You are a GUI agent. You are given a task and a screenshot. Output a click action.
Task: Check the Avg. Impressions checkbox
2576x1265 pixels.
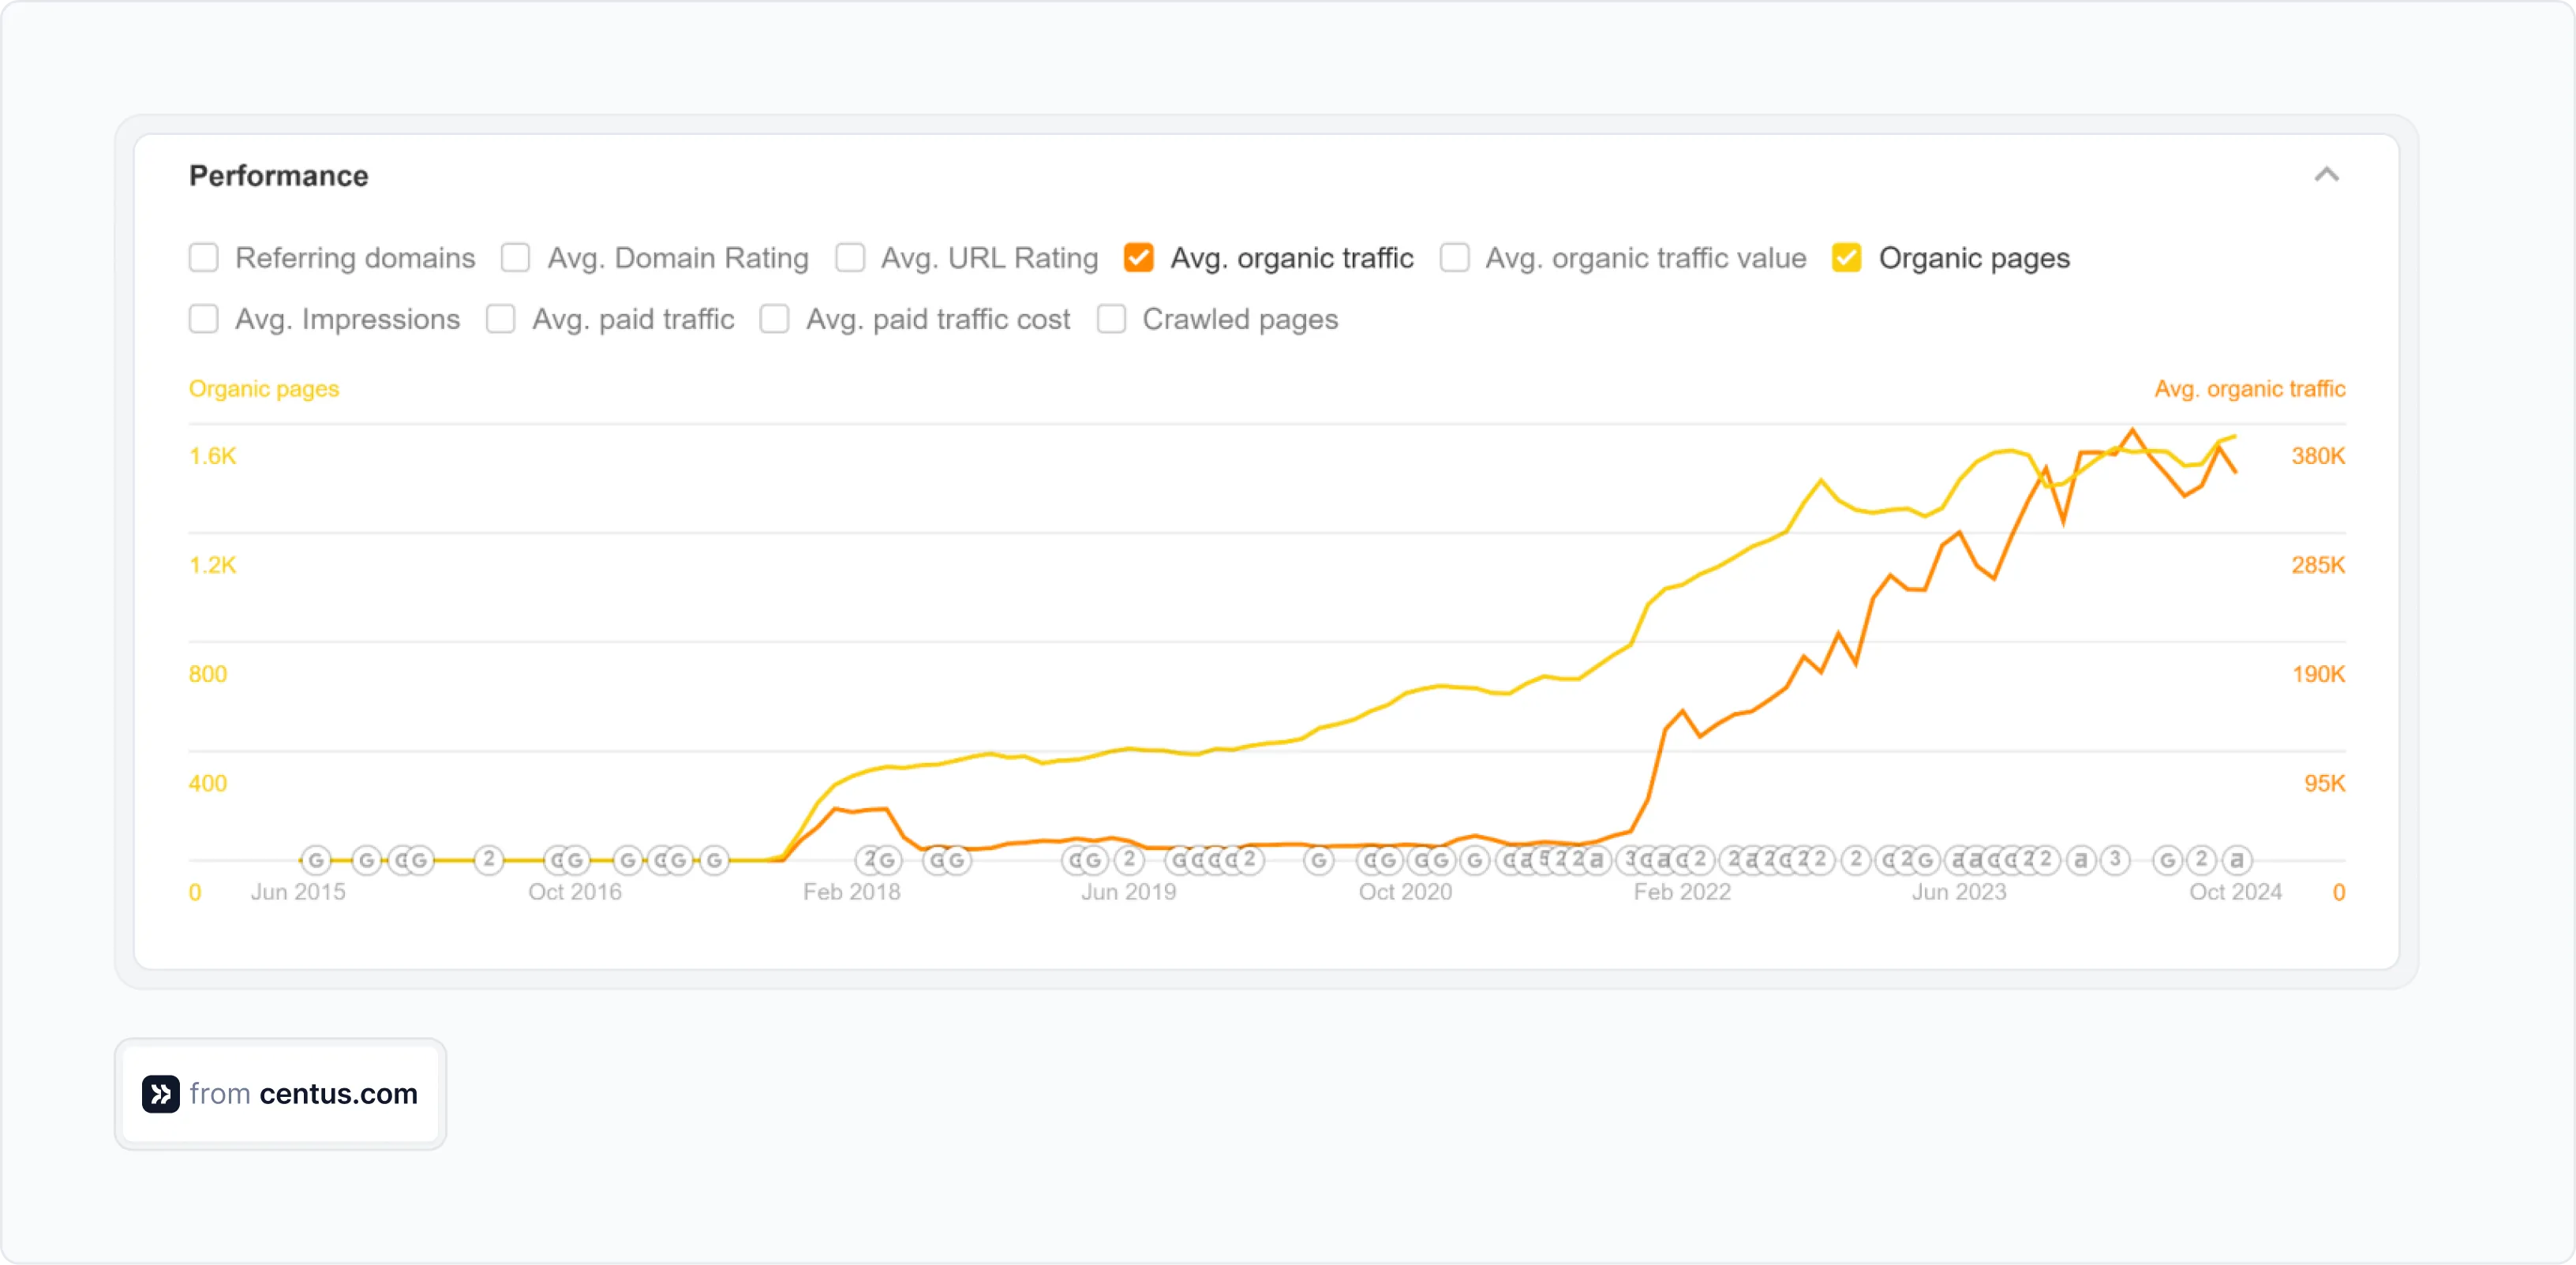[x=204, y=319]
